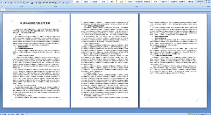Open the borders dropdown arrow
The height and width of the screenshot is (115, 211).
[69, 3]
